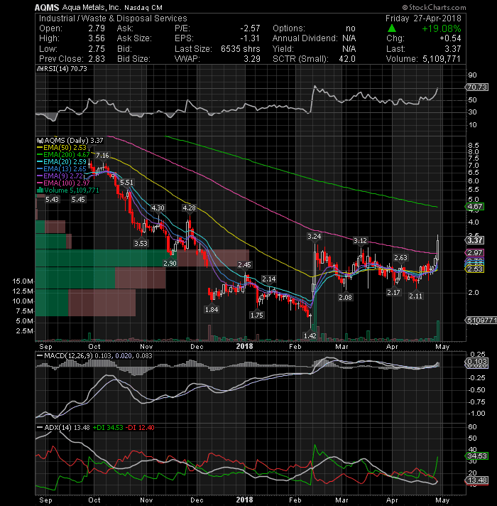Select the EMA(9) 2.72 legend entry
Image resolution: width=497 pixels, height=506 pixels.
tap(60, 176)
